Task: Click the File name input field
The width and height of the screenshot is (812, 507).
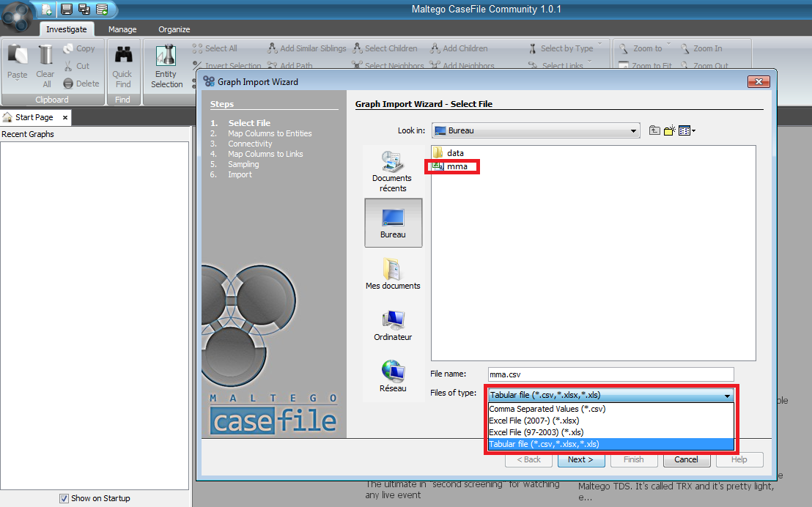Action: (x=611, y=374)
